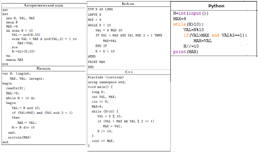The height and width of the screenshot is (153, 258).
Task: Select the line 'using namespace std;'
Action: click(x=107, y=82)
